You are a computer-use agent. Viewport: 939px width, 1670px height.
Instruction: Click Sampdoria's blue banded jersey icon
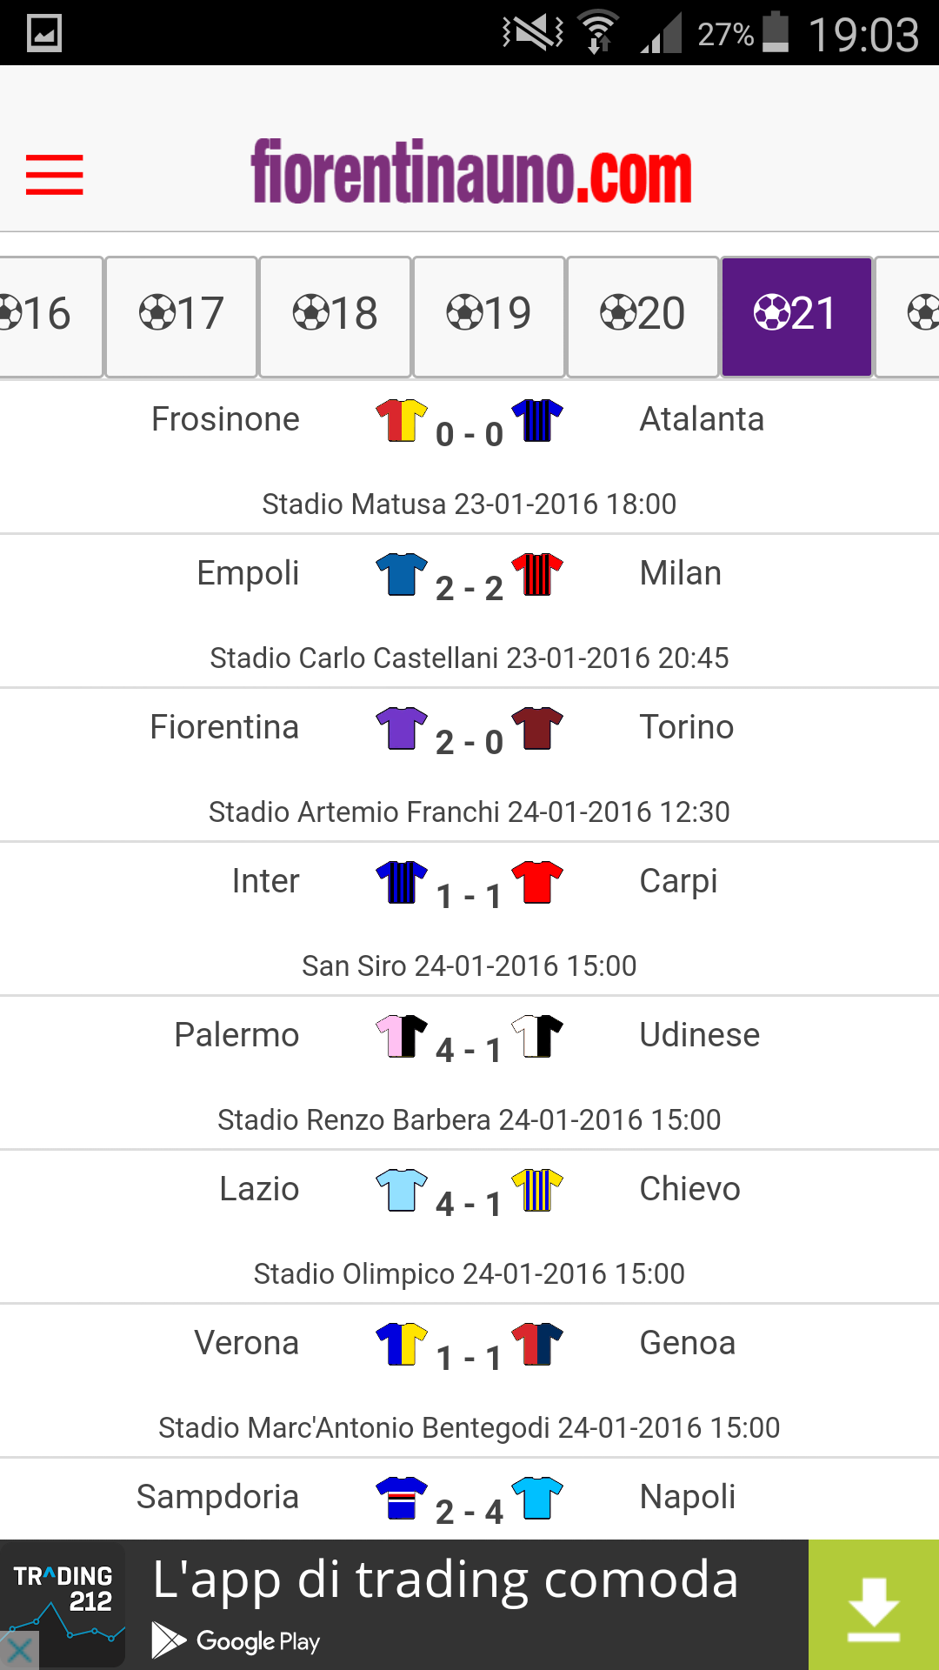(x=402, y=1498)
